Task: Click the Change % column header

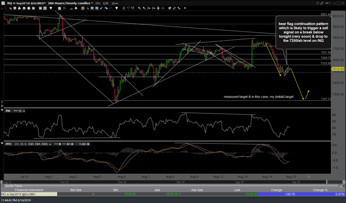Action: [x=320, y=190]
